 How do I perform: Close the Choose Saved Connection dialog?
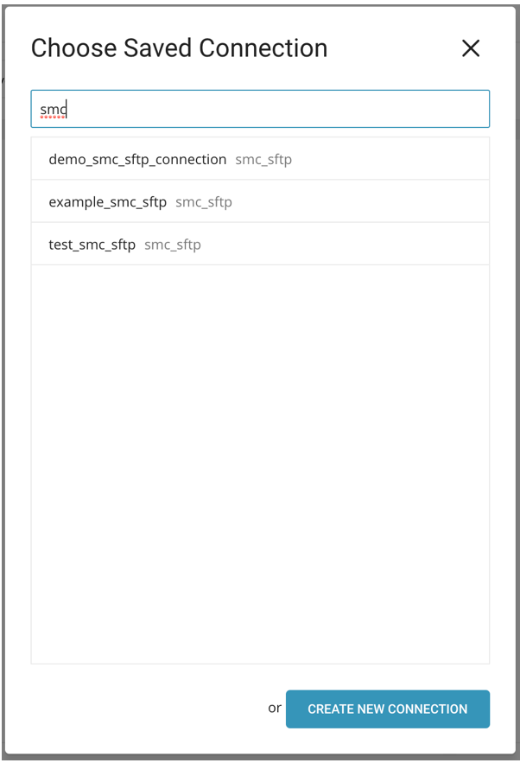pos(470,48)
